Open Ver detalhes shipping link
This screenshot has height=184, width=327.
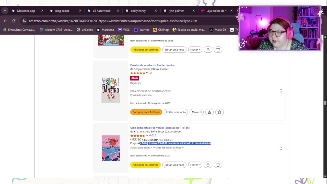(166, 140)
